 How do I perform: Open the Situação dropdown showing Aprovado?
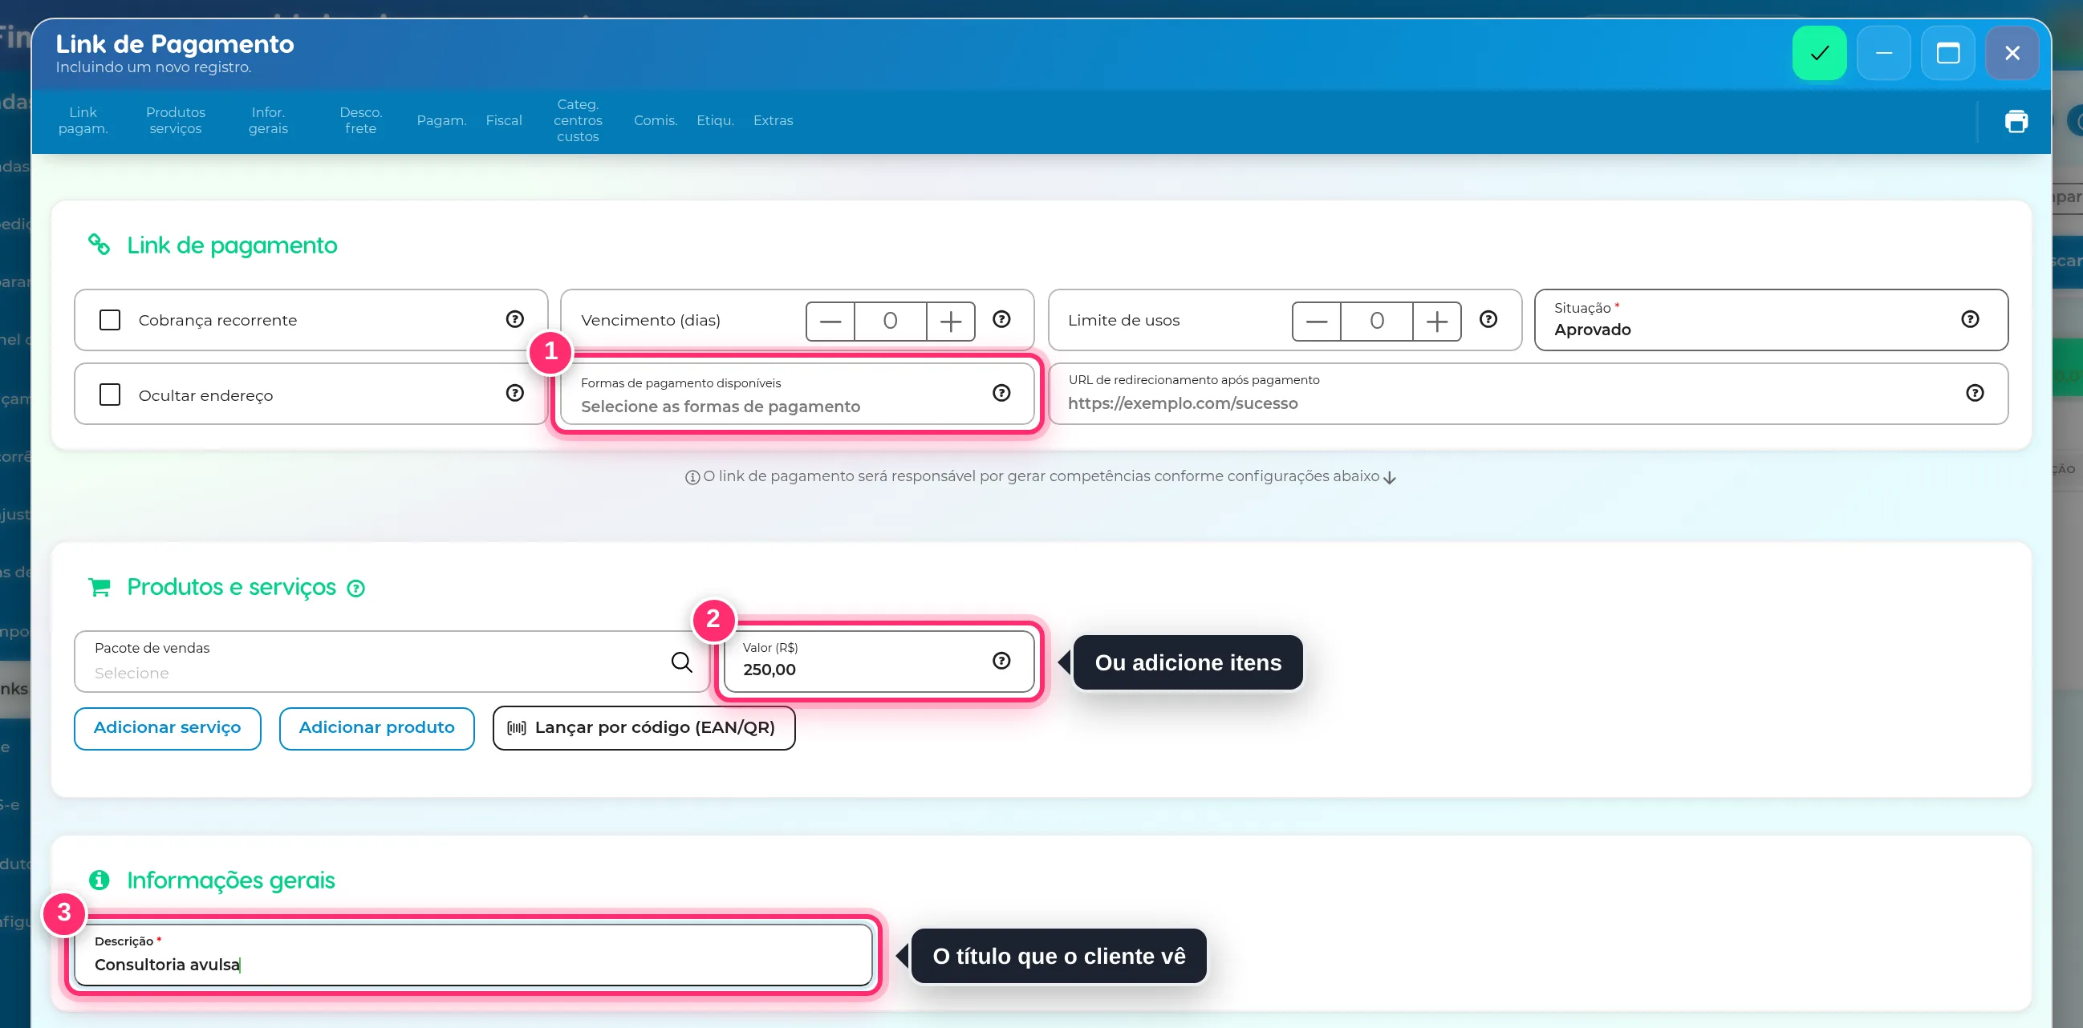(x=1771, y=320)
